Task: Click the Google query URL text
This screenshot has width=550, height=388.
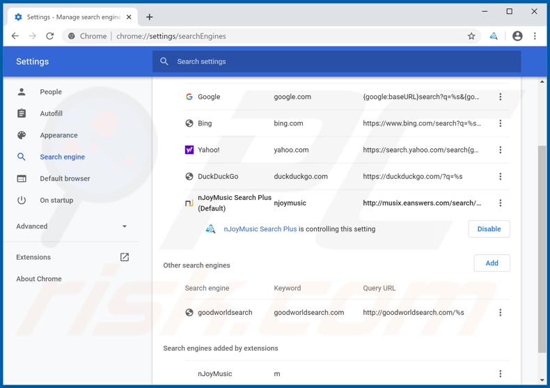Action: click(x=421, y=96)
